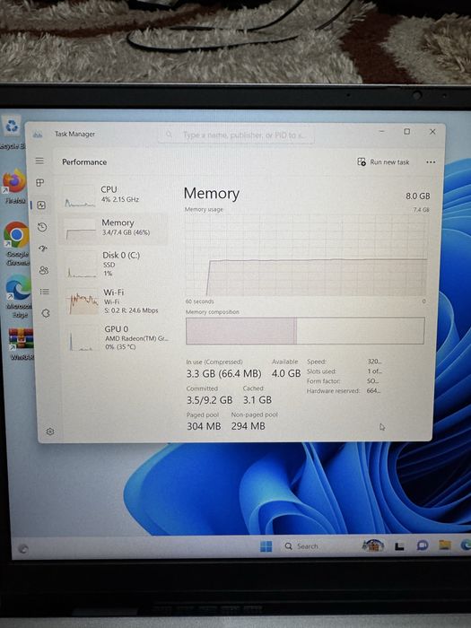Open the App history sidebar icon
This screenshot has height=628, width=471.
[42, 227]
